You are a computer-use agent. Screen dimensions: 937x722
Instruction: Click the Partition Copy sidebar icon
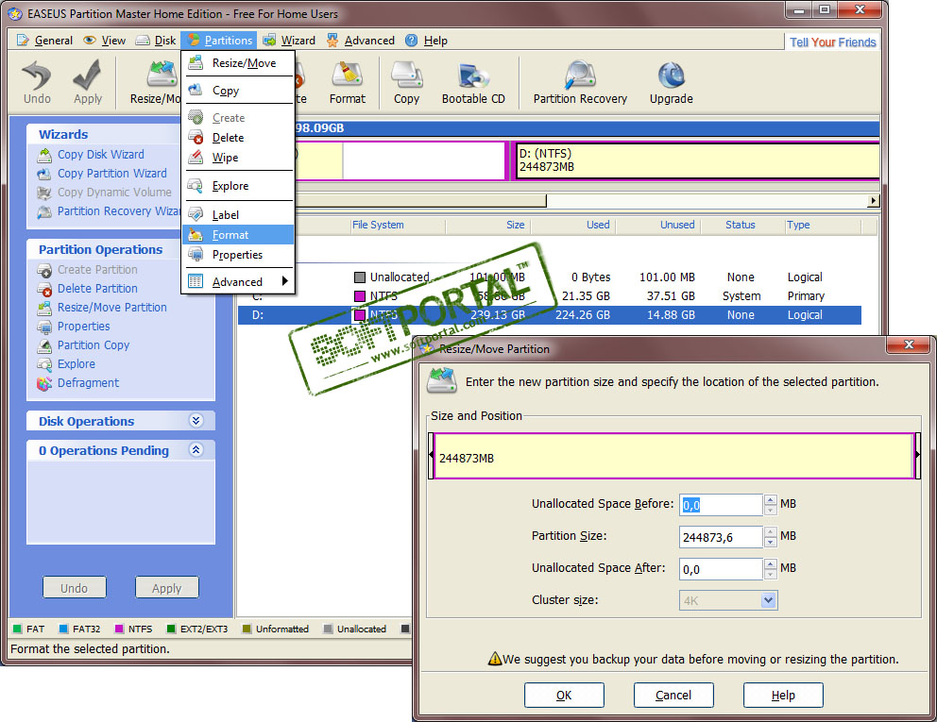pos(44,345)
